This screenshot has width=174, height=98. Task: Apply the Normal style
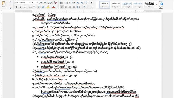[x=104, y=5]
